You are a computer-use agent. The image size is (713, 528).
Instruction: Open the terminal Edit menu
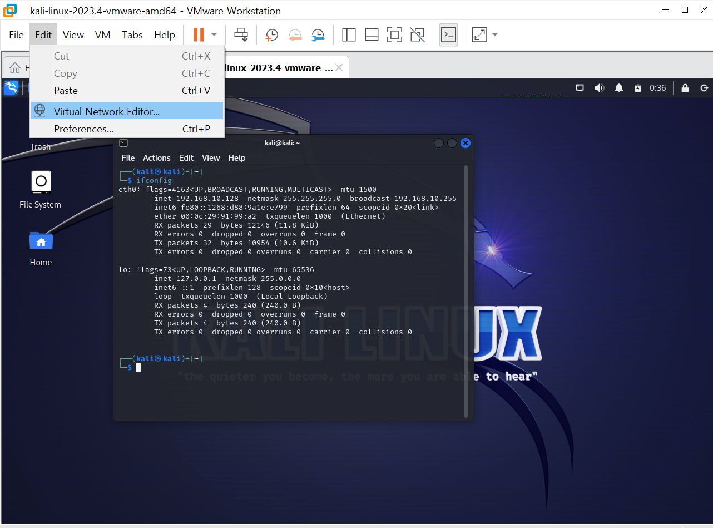pos(186,158)
